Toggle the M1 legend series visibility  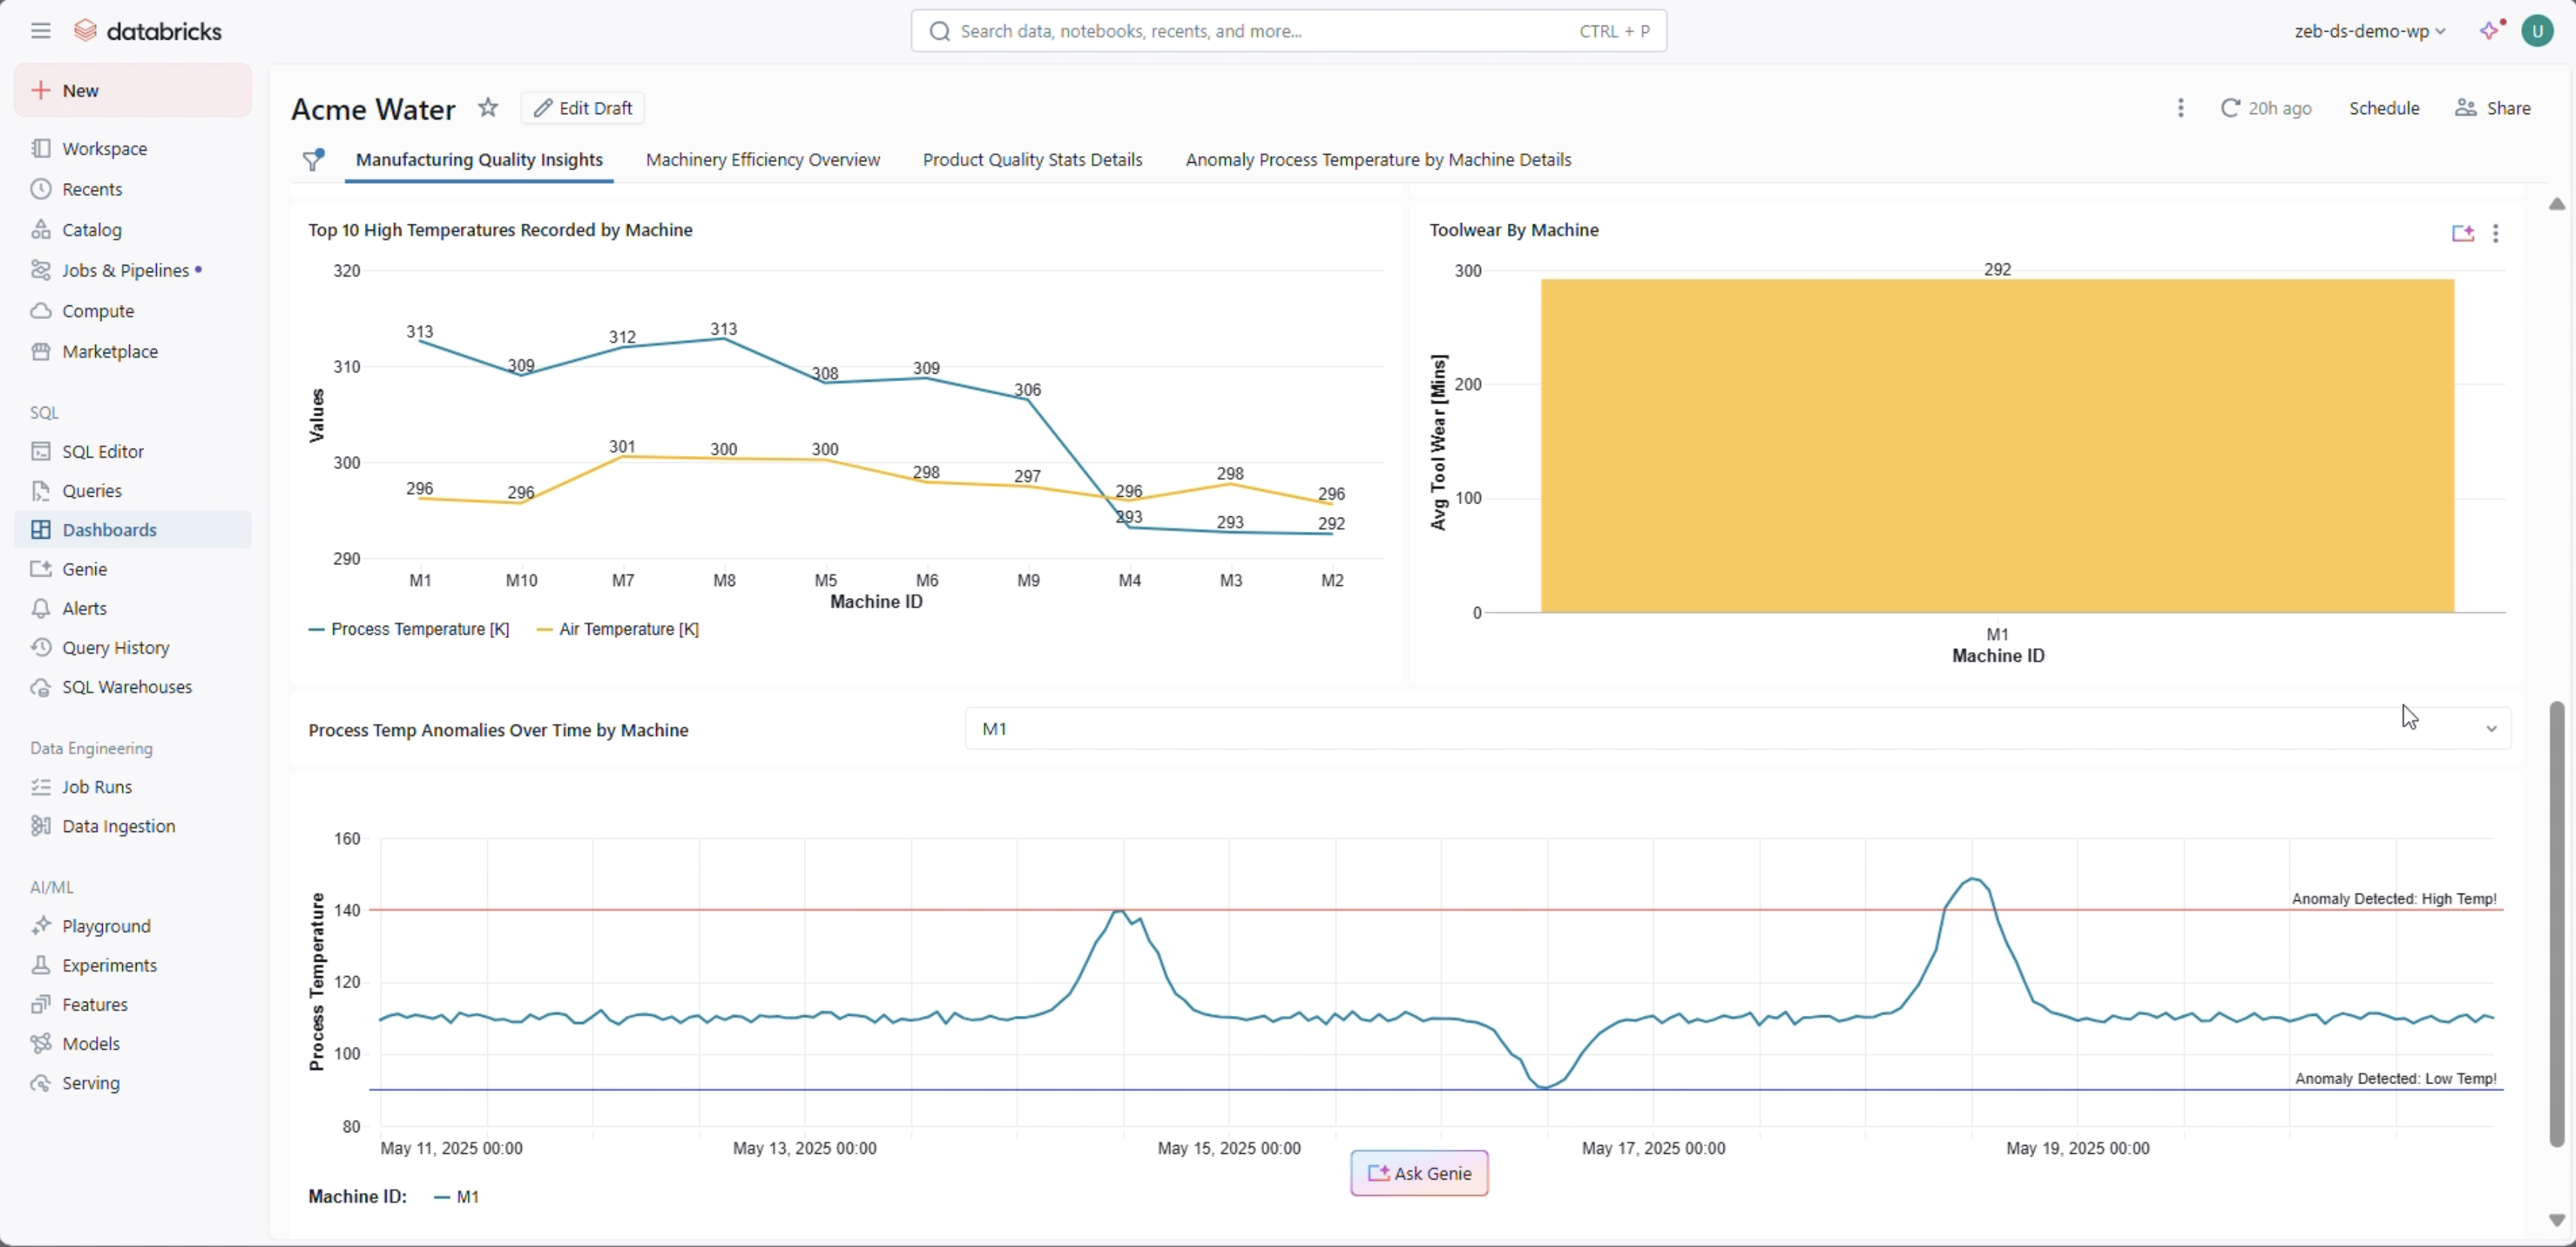pyautogui.click(x=457, y=1197)
